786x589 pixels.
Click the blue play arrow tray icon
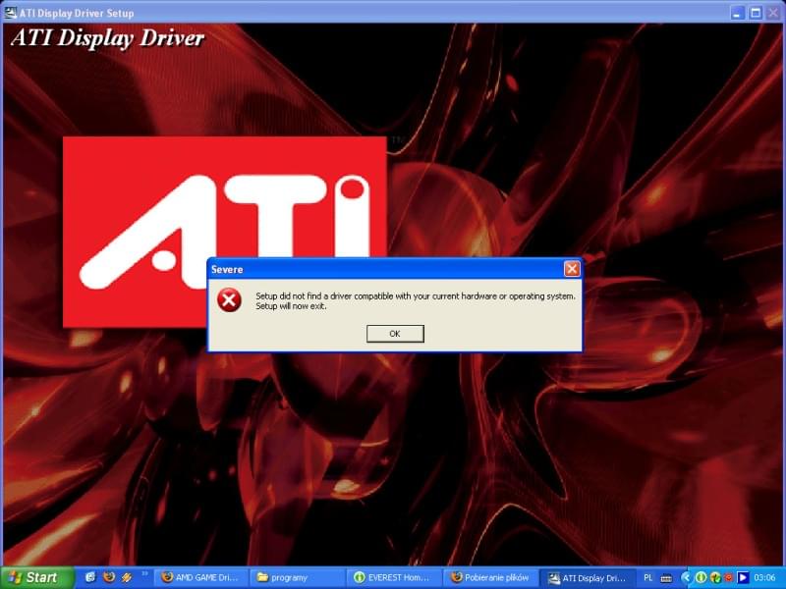[743, 577]
